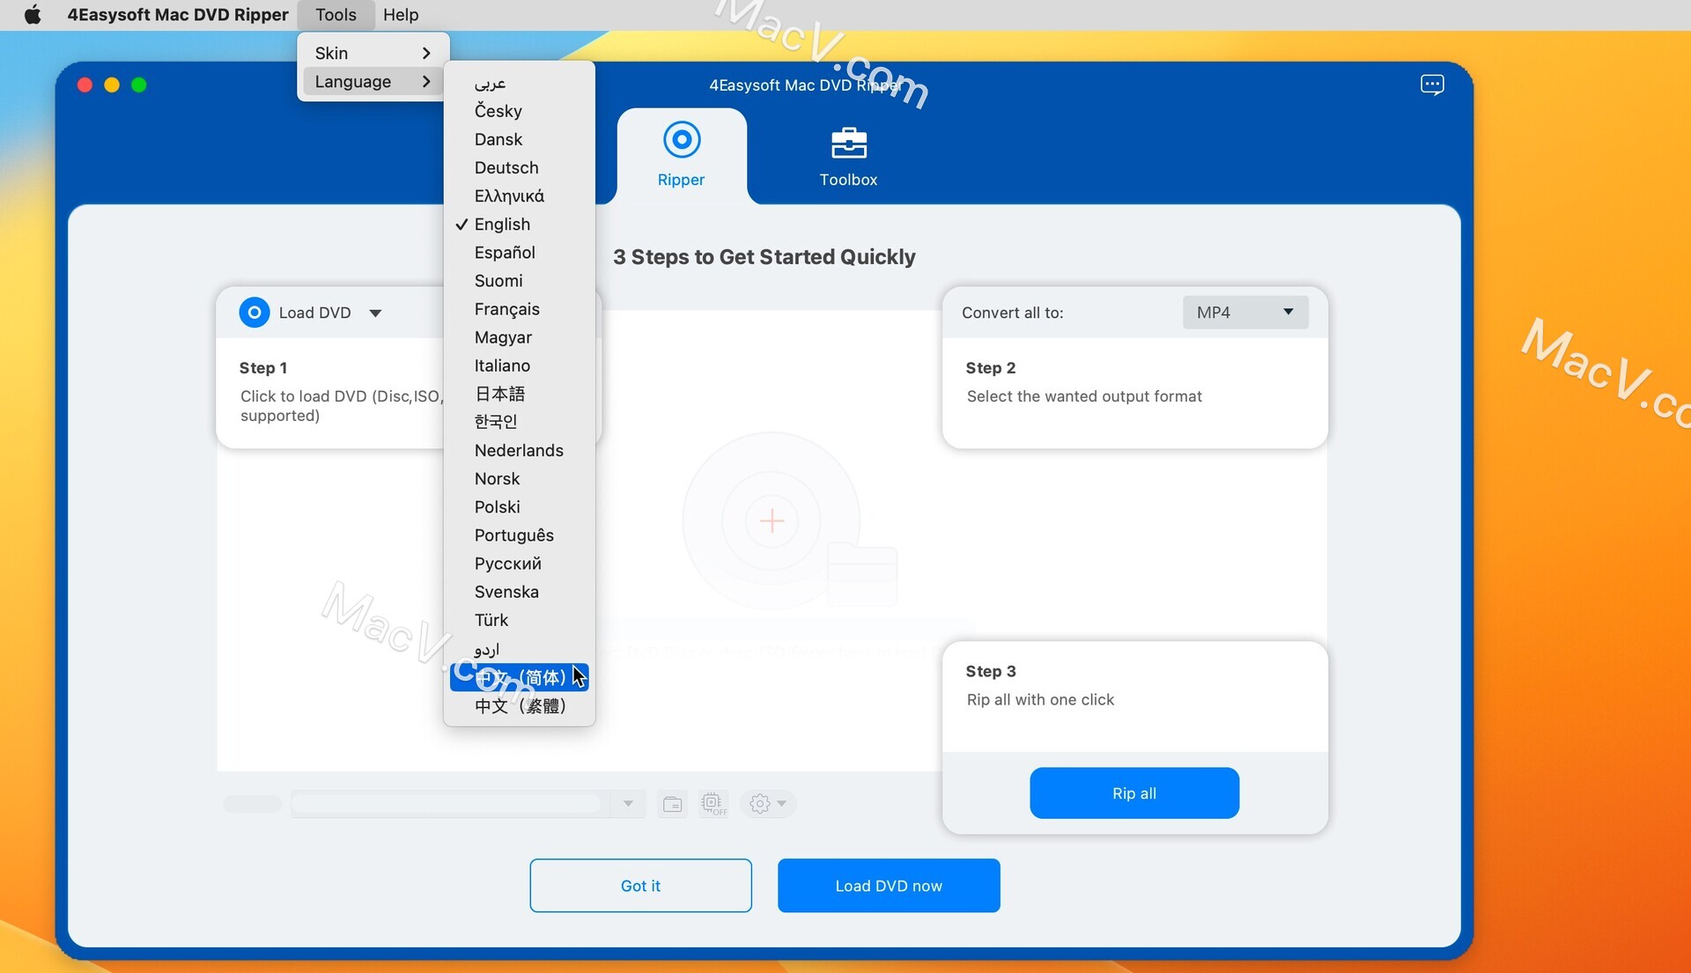Select the Korean language option
The width and height of the screenshot is (1691, 973).
click(x=519, y=422)
